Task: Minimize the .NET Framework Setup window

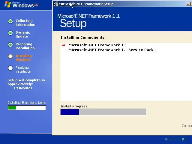Action: click(x=188, y=4)
